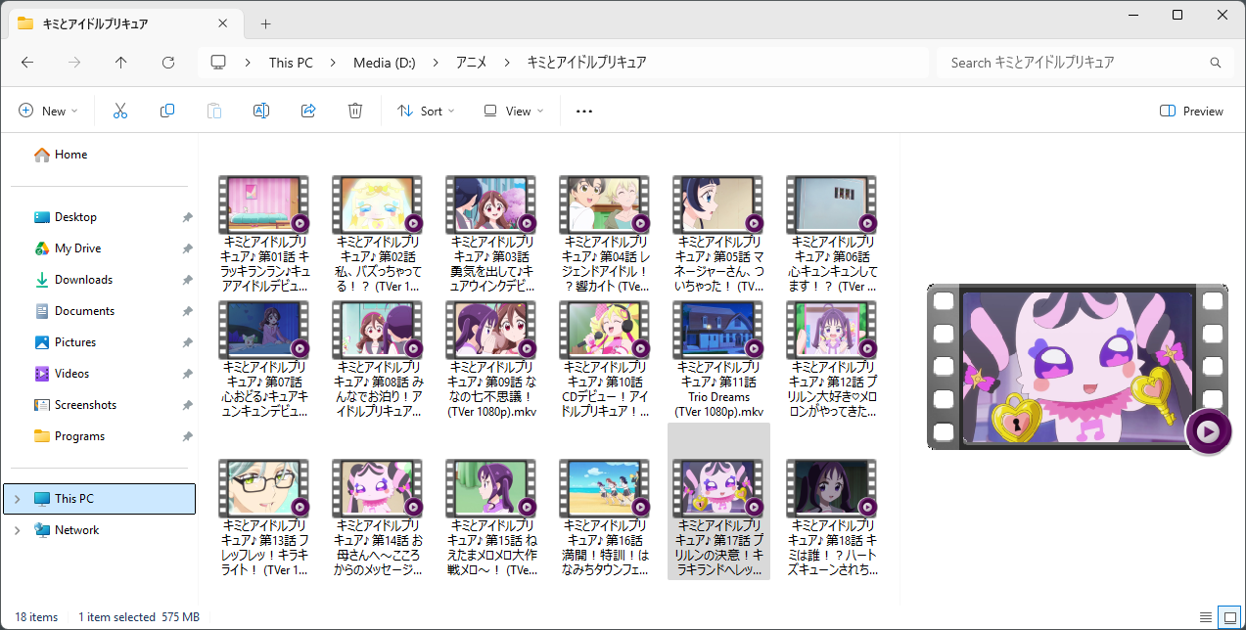Select the 第01話 video file
Screen dimensions: 1246x630
(264, 235)
